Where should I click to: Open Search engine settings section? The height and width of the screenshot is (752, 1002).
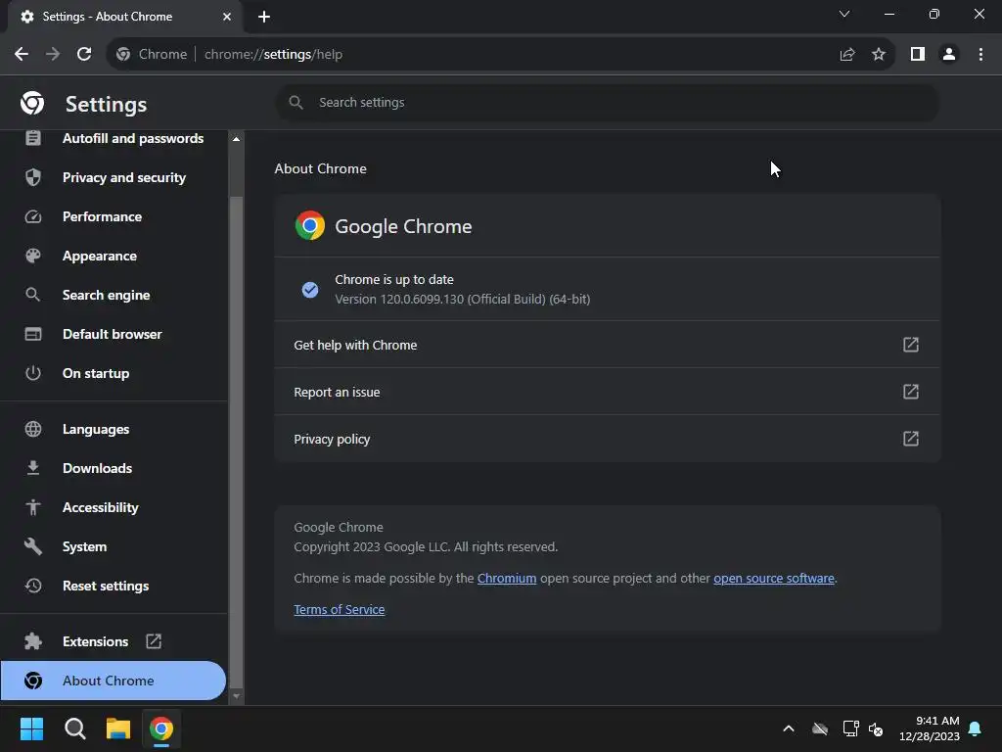114,295
